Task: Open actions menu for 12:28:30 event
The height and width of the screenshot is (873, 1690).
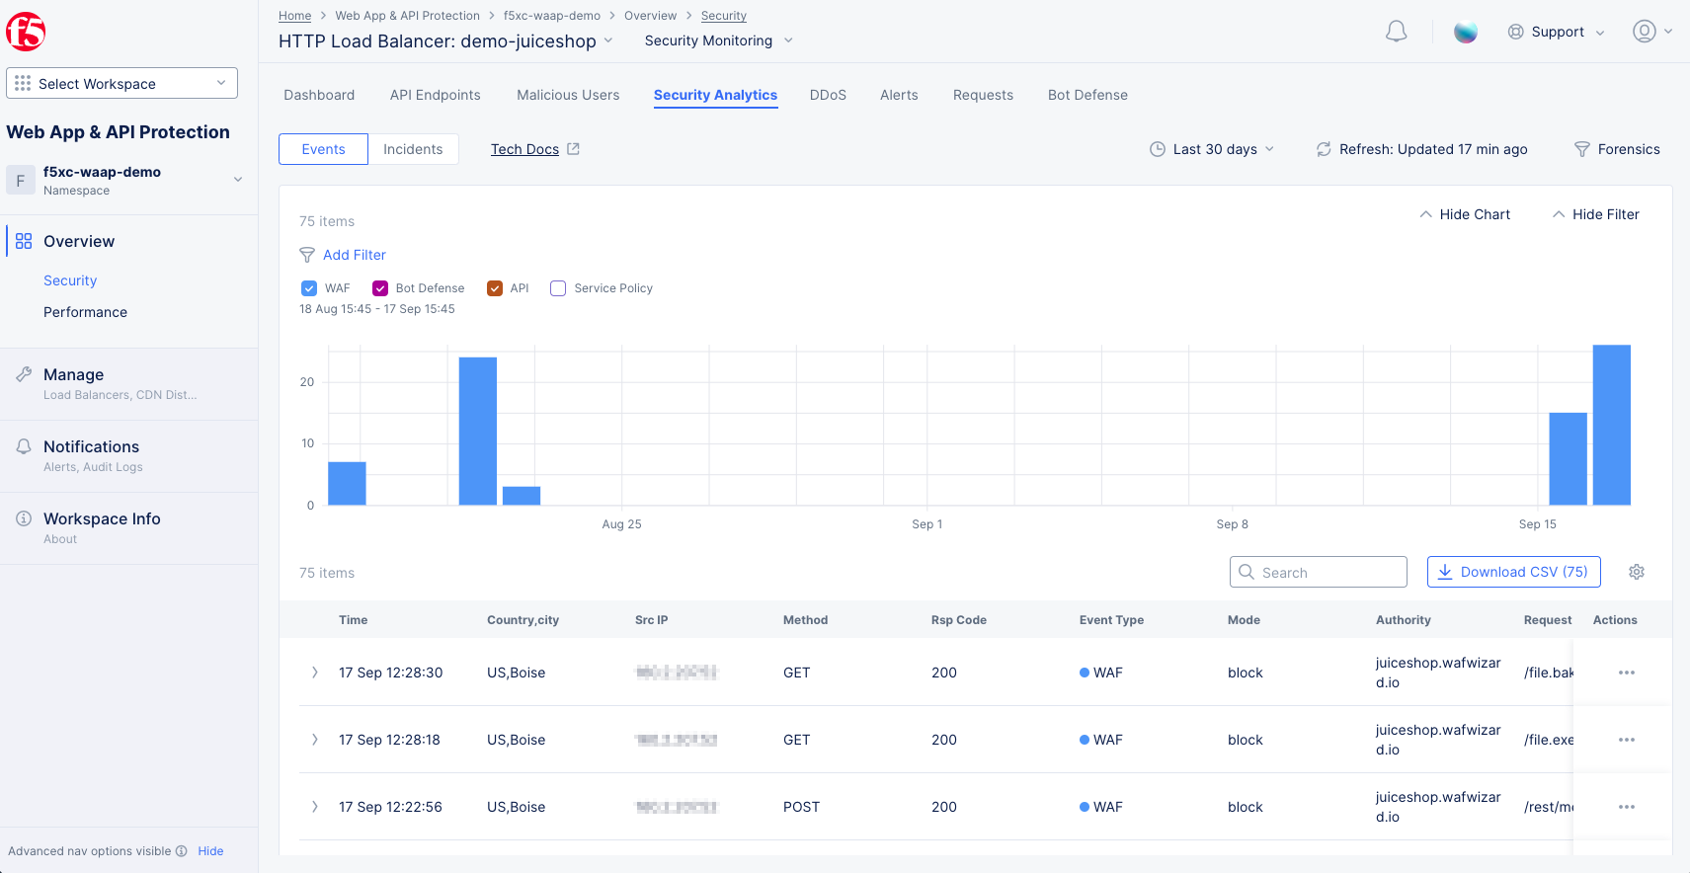Action: (1626, 673)
